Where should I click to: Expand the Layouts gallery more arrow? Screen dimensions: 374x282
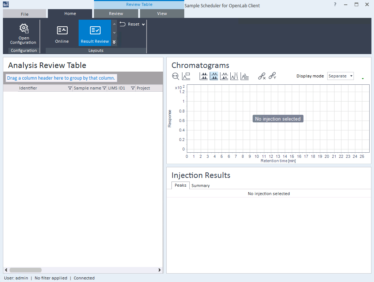coord(114,42)
